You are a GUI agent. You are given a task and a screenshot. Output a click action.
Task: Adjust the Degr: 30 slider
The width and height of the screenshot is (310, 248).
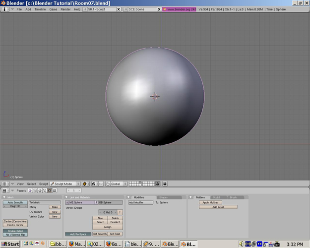(15, 206)
